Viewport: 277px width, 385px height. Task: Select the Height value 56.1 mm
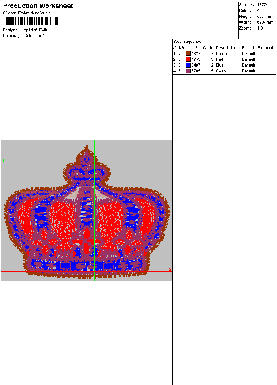click(x=265, y=17)
